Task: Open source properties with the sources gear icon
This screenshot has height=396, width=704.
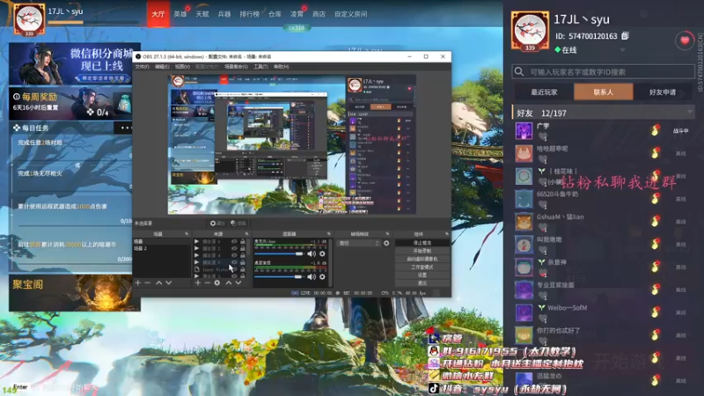Action: pyautogui.click(x=217, y=282)
